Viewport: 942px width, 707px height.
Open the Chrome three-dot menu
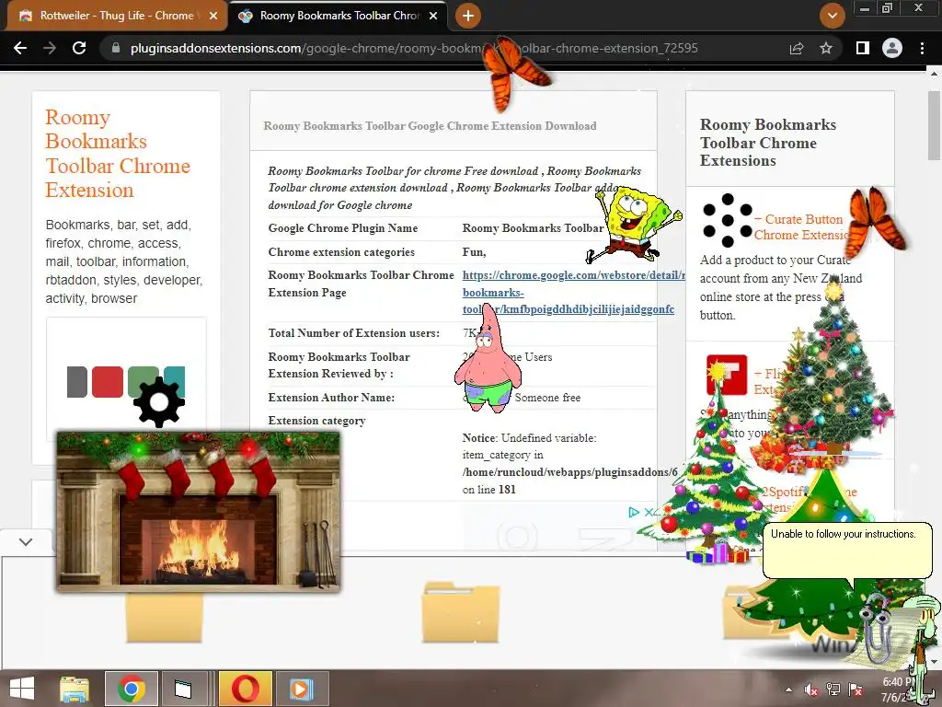(x=922, y=48)
